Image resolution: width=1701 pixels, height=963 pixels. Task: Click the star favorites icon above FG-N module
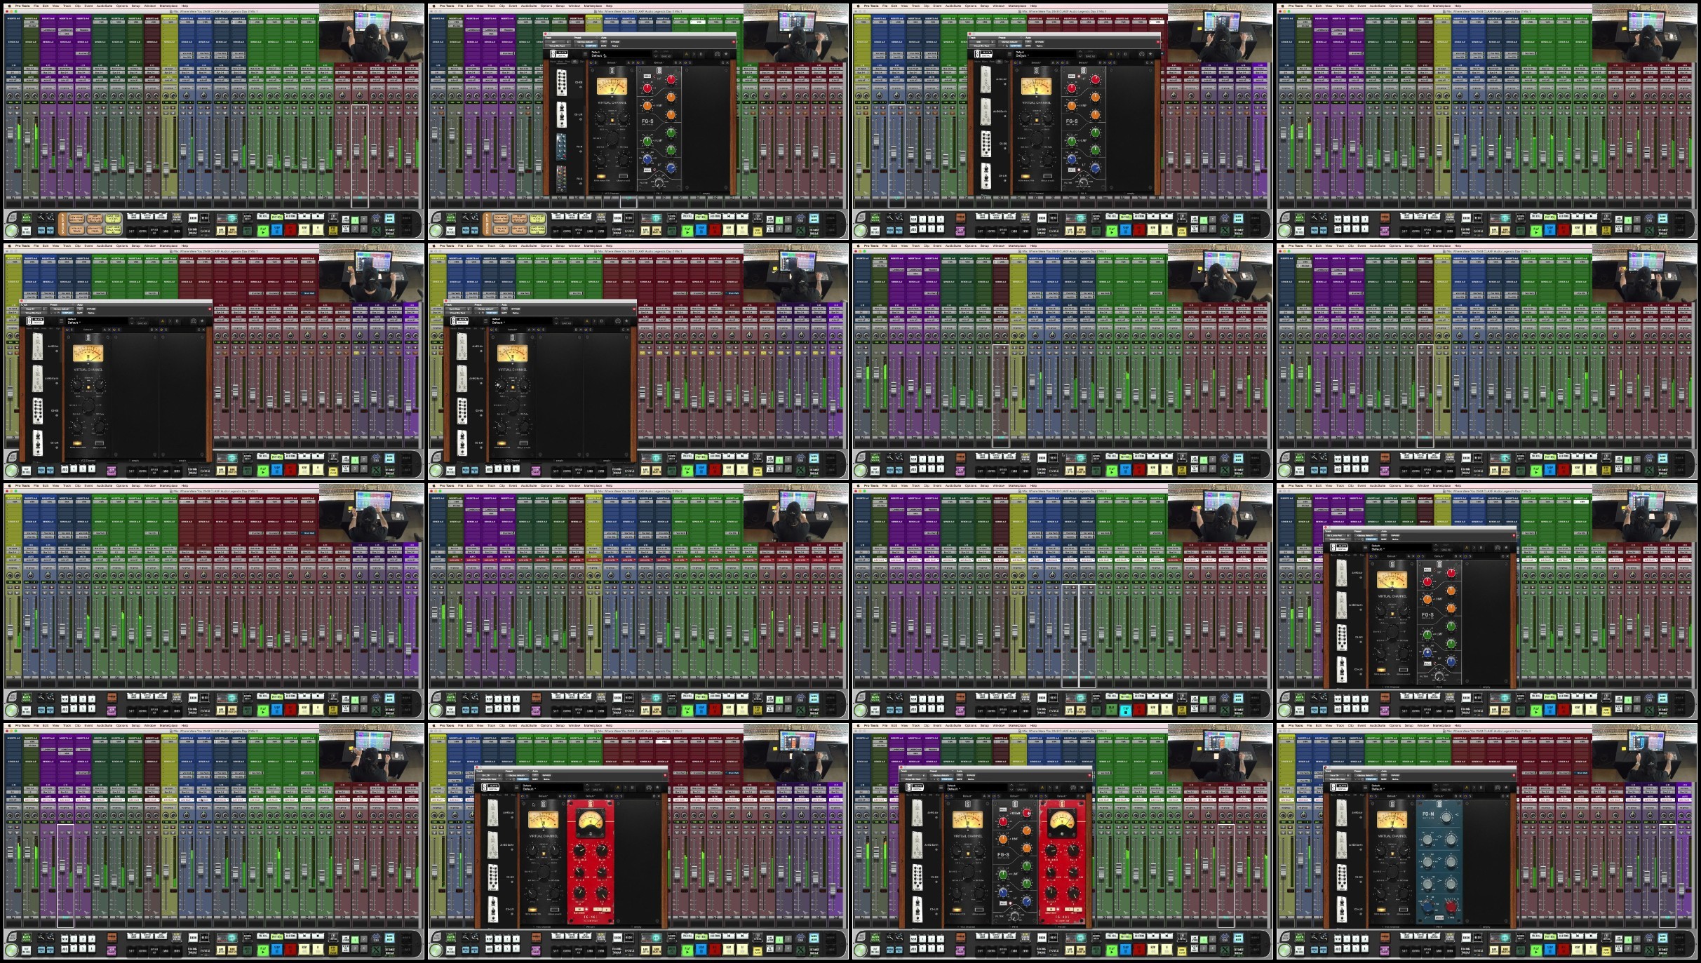(1506, 787)
